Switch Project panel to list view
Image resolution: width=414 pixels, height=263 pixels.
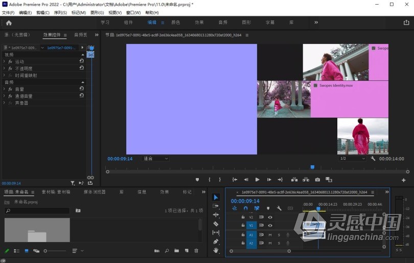(x=17, y=251)
